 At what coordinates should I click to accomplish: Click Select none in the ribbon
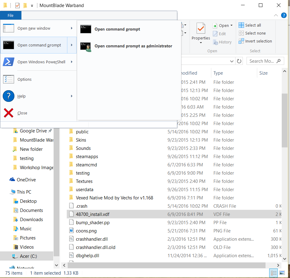pos(252,33)
